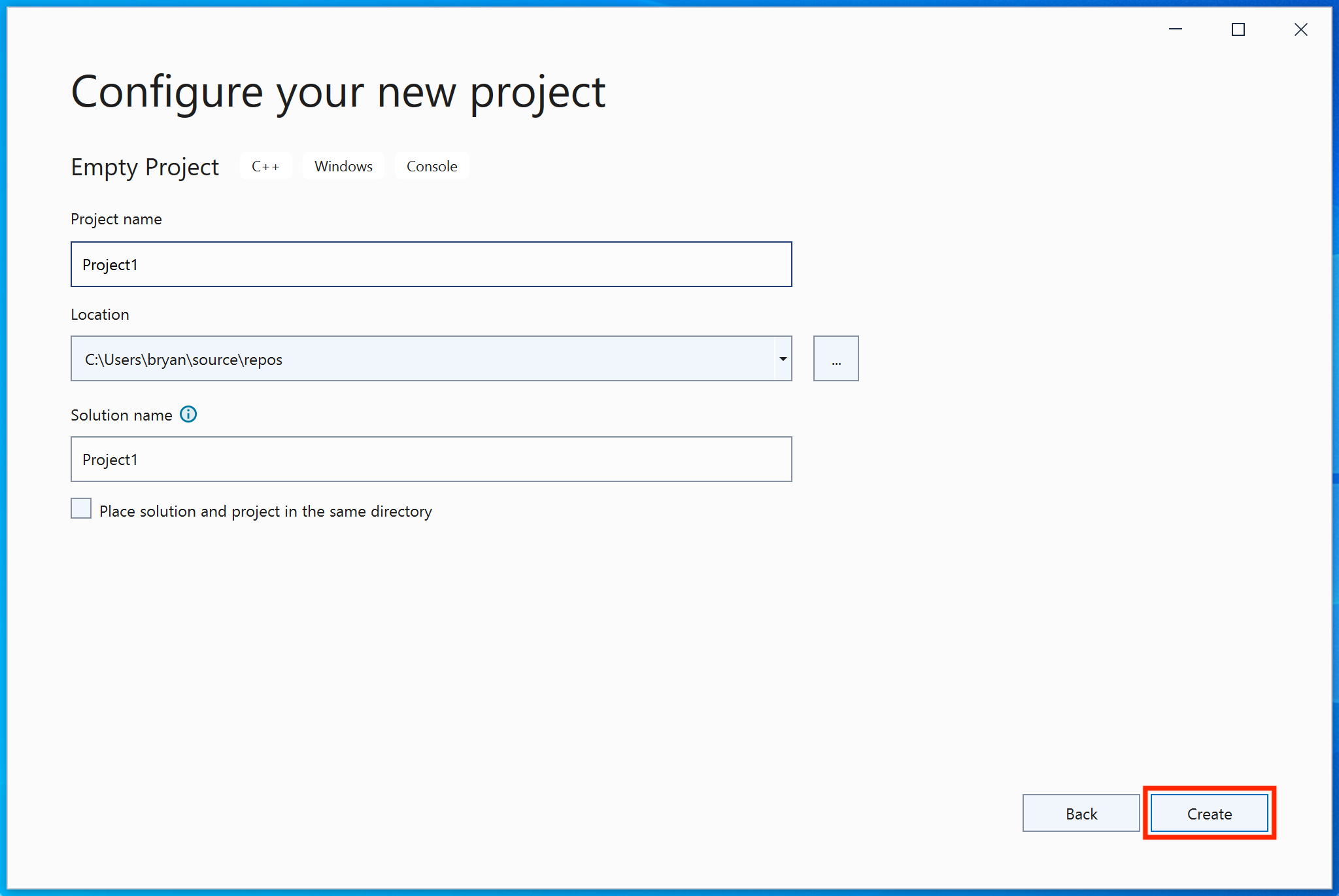This screenshot has height=896, width=1339.
Task: Open the location browse ellipsis button
Action: (836, 359)
